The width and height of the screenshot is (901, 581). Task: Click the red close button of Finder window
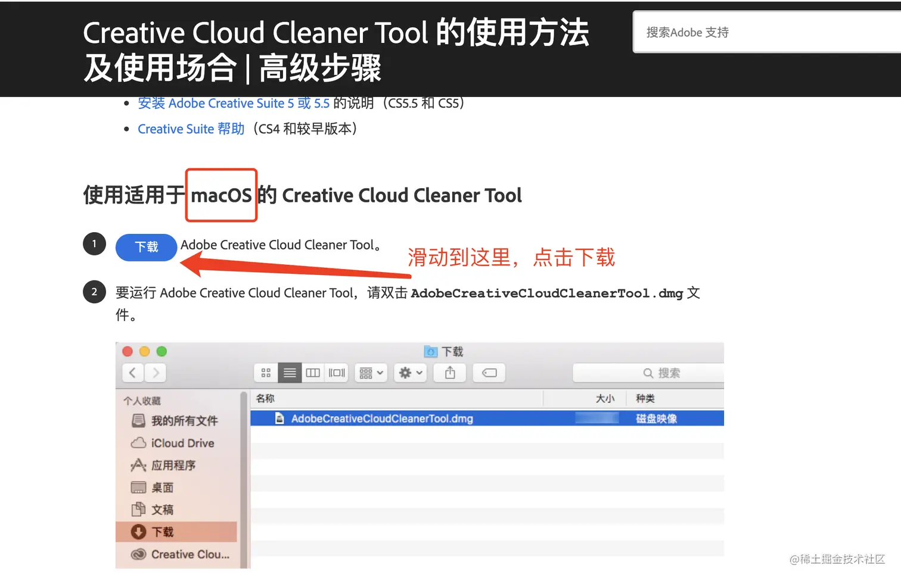pyautogui.click(x=128, y=351)
